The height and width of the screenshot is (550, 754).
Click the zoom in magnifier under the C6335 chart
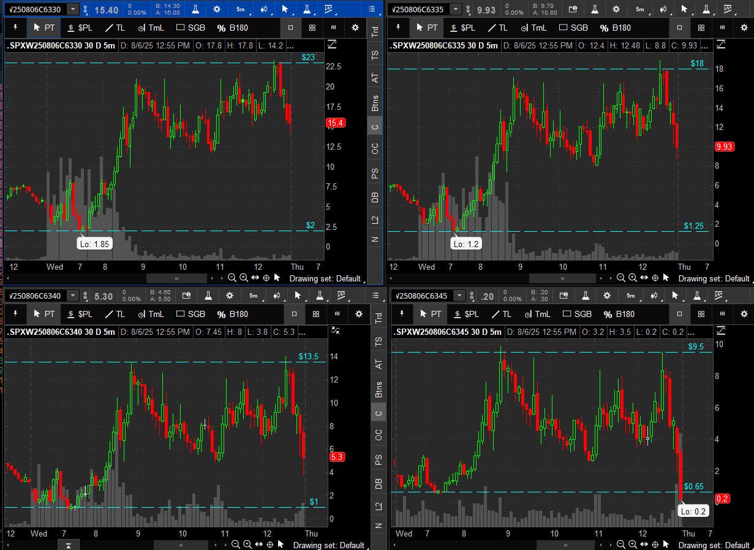coord(631,278)
